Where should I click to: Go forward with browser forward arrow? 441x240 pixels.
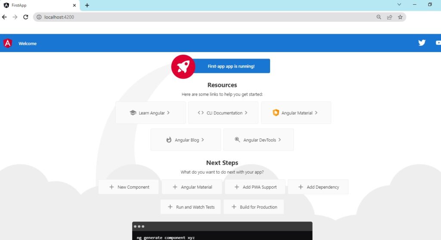15,17
